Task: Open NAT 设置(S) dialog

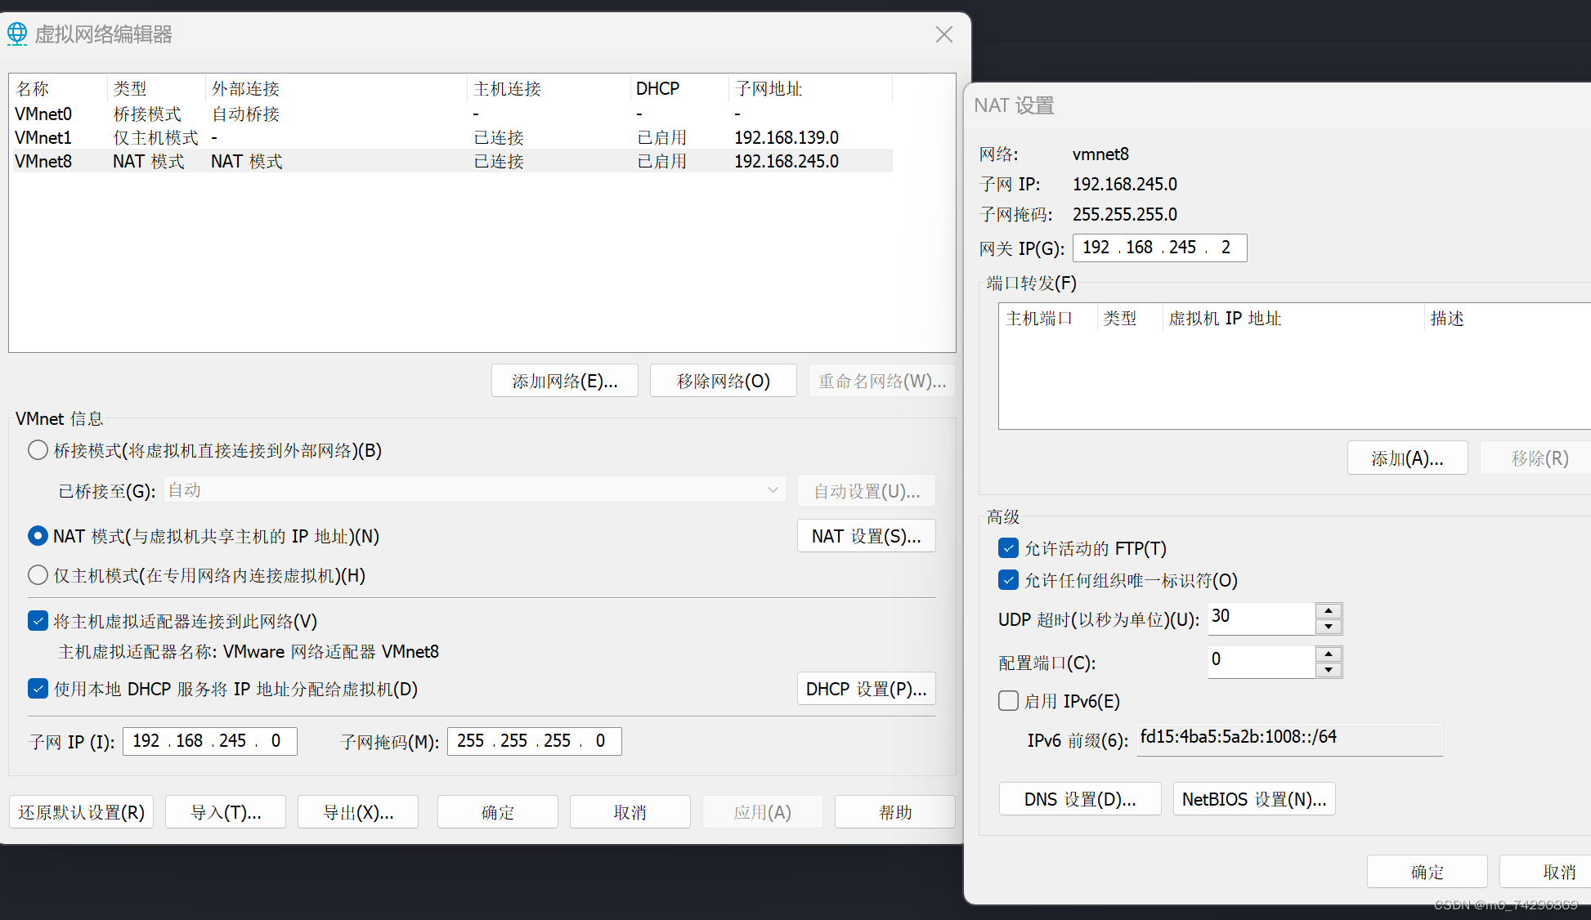Action: pyautogui.click(x=866, y=535)
